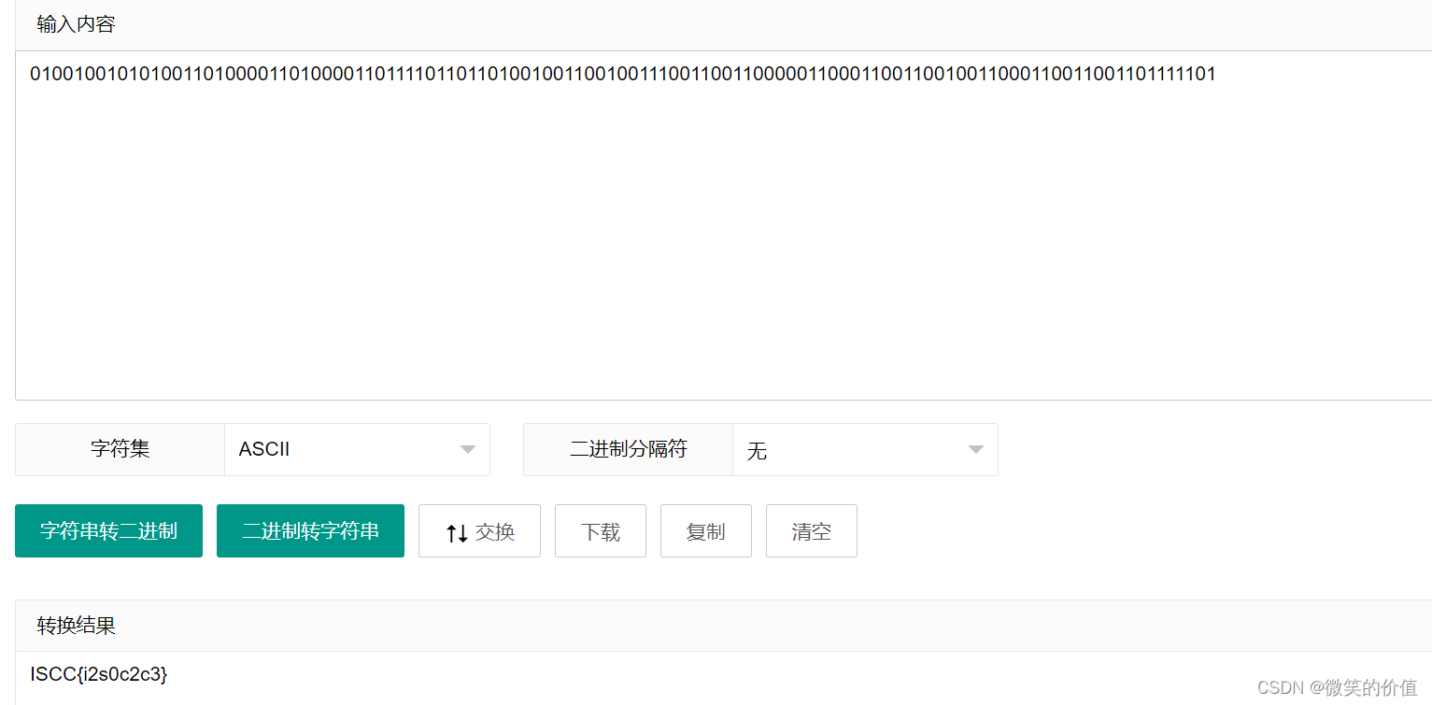The height and width of the screenshot is (705, 1432).
Task: Copy the result with 复制 button
Action: 706,531
